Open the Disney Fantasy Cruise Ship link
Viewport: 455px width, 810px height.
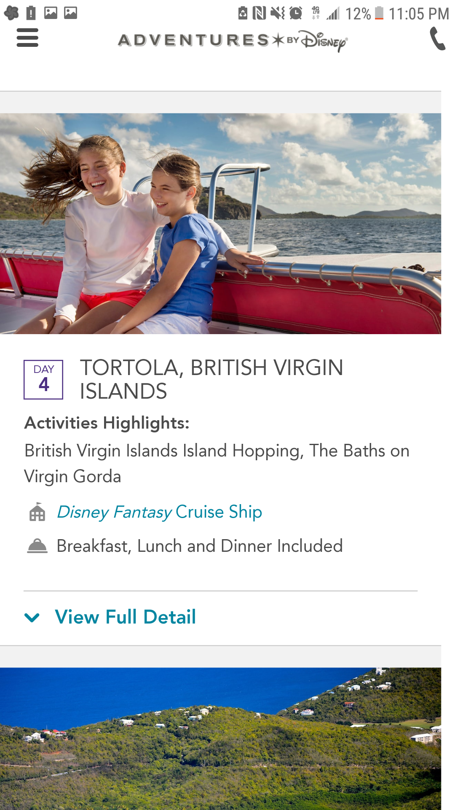[x=159, y=512]
